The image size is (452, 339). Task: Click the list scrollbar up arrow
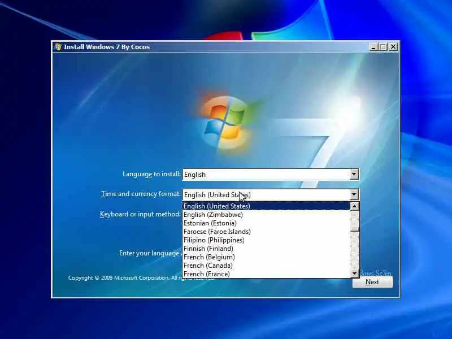point(355,206)
